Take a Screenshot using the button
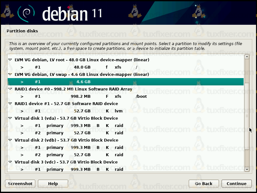 click(20, 183)
